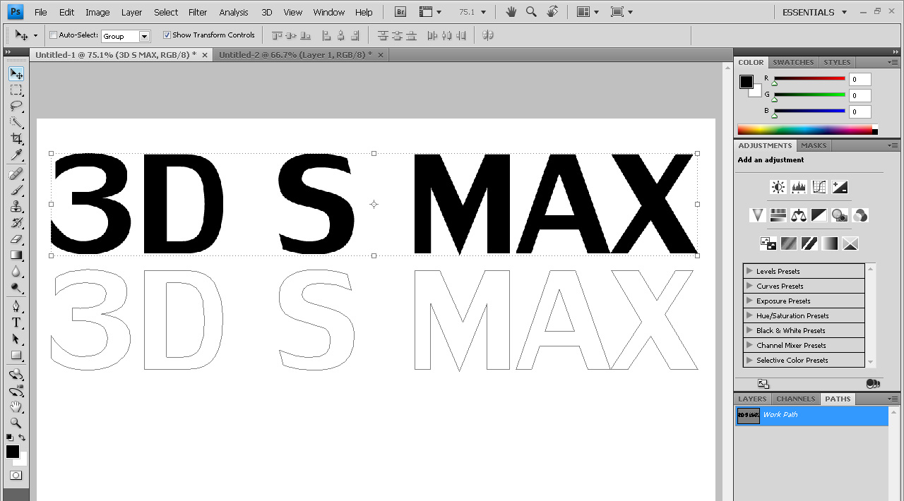Image resolution: width=904 pixels, height=501 pixels.
Task: Click the B value input field
Action: pyautogui.click(x=860, y=111)
